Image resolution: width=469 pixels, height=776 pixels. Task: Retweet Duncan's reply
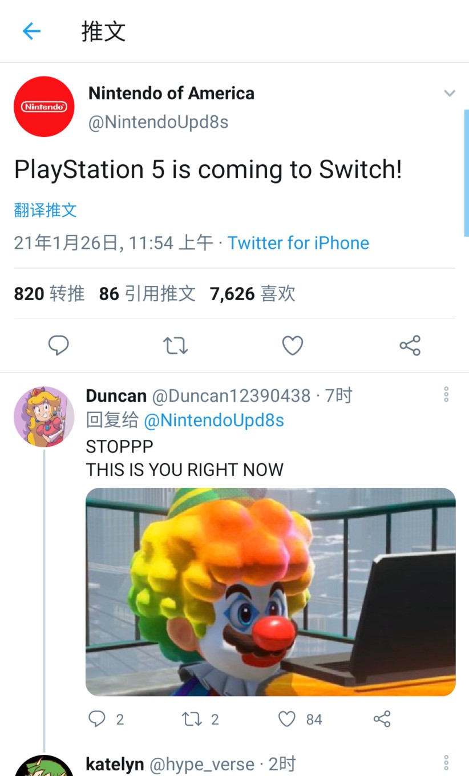[x=192, y=719]
